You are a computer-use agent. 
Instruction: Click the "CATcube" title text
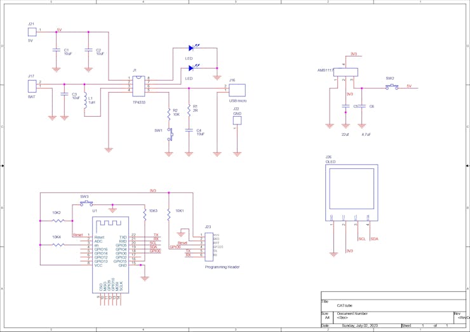click(344, 305)
